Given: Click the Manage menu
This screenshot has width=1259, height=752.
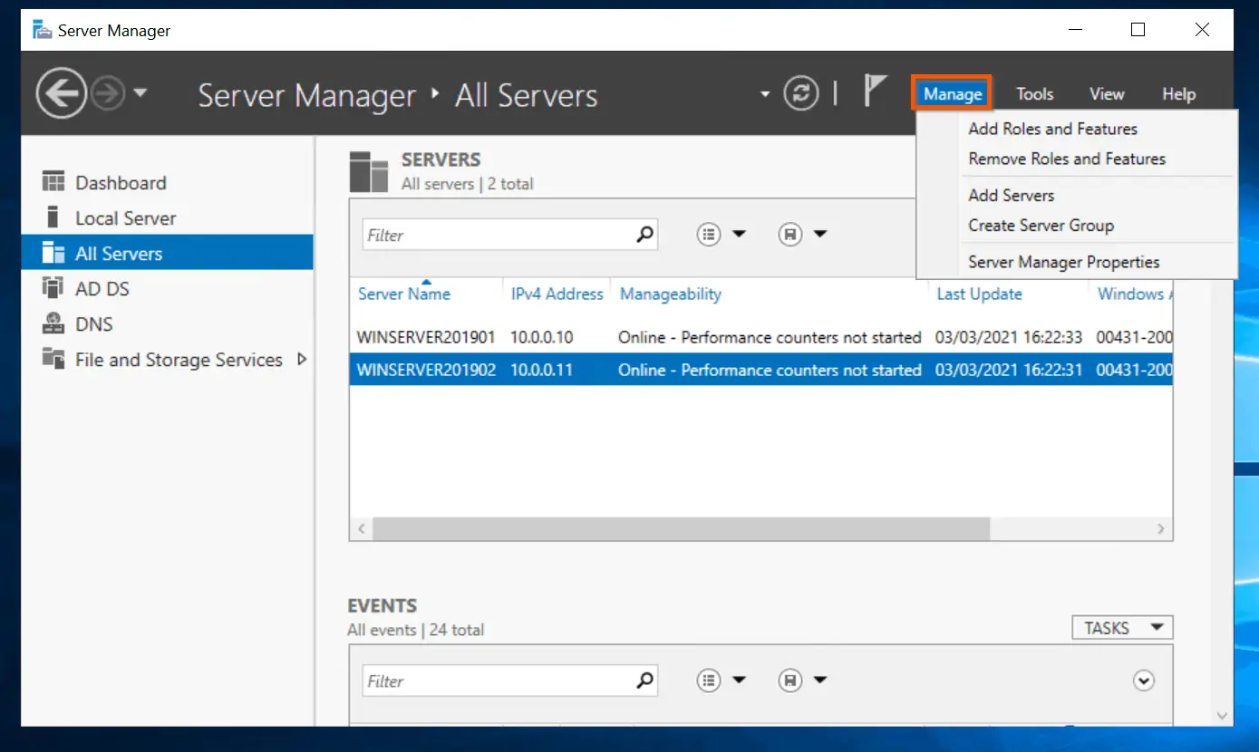Looking at the screenshot, I should click(x=953, y=93).
